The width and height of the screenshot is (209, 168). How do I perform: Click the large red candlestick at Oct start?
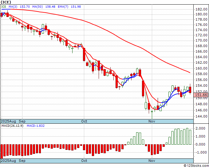[x=84, y=54]
